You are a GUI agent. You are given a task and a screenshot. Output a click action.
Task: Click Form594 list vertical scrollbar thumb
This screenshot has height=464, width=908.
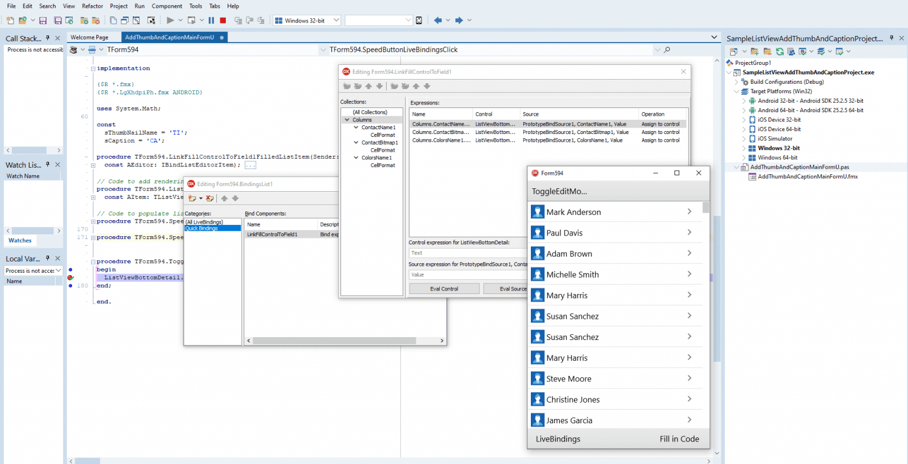706,207
